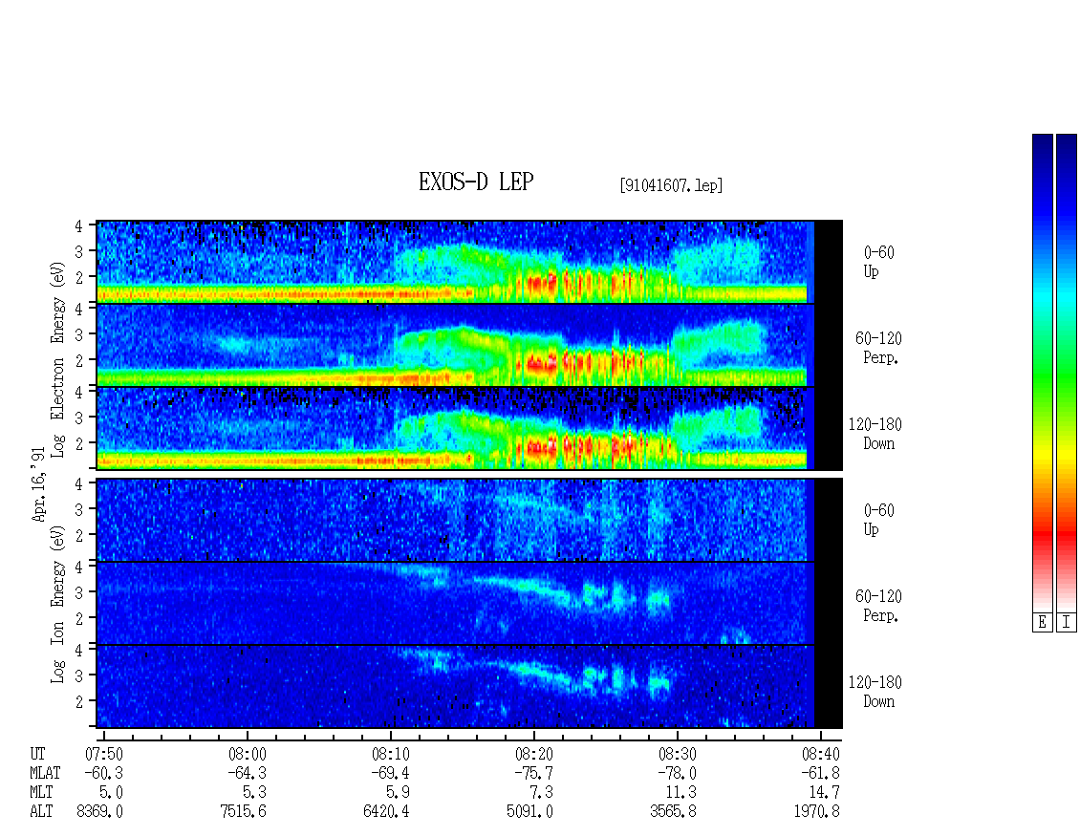Click the MLT value 14.7

[x=825, y=793]
